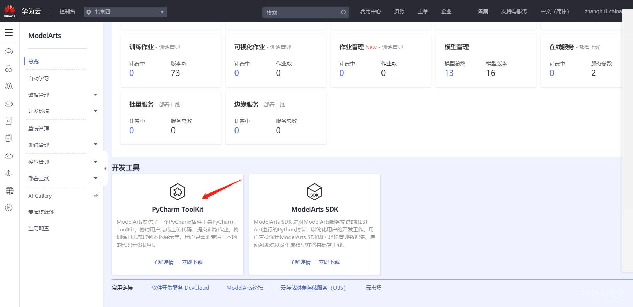Click the cloud-with-arrow rail icon
The height and width of the screenshot is (307, 633).
click(x=9, y=156)
